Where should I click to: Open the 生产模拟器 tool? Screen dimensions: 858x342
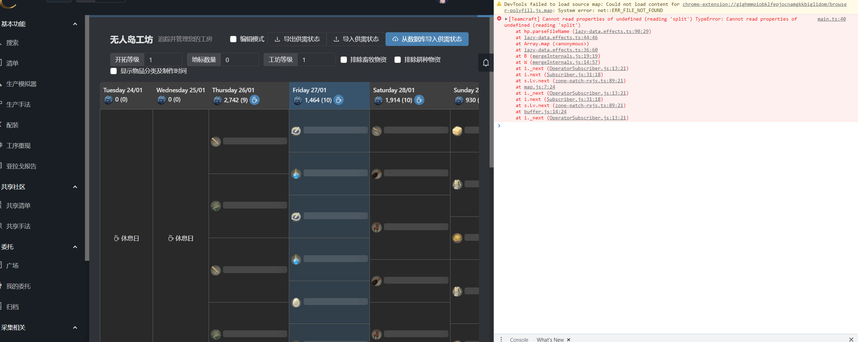[x=22, y=84]
